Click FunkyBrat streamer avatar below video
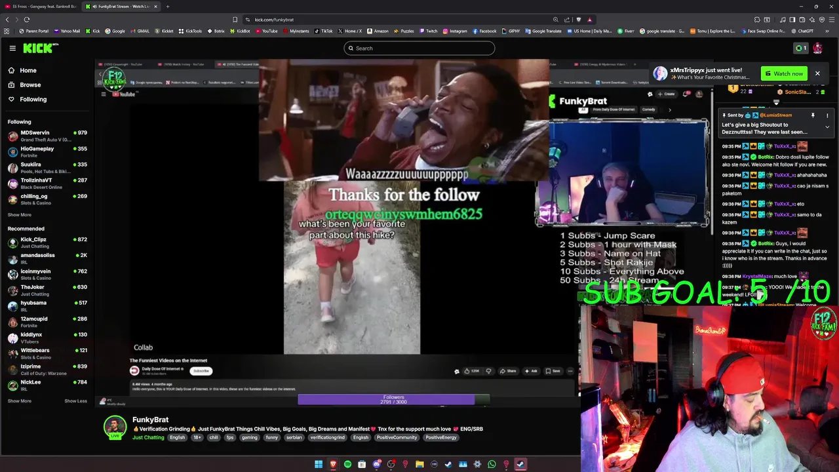Image resolution: width=839 pixels, height=472 pixels. [x=115, y=427]
